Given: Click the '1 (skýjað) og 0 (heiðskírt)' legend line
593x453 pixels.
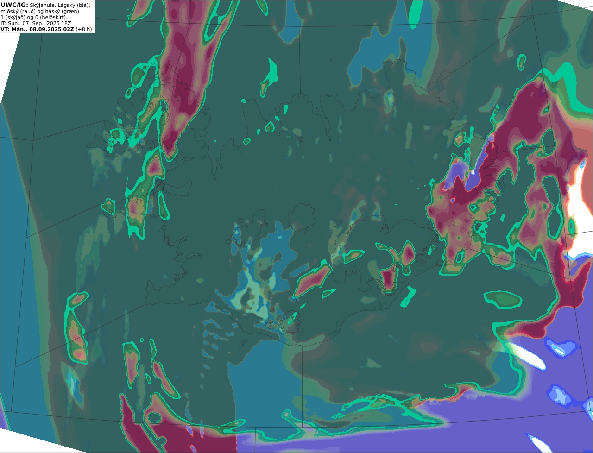Looking at the screenshot, I should coord(34,17).
